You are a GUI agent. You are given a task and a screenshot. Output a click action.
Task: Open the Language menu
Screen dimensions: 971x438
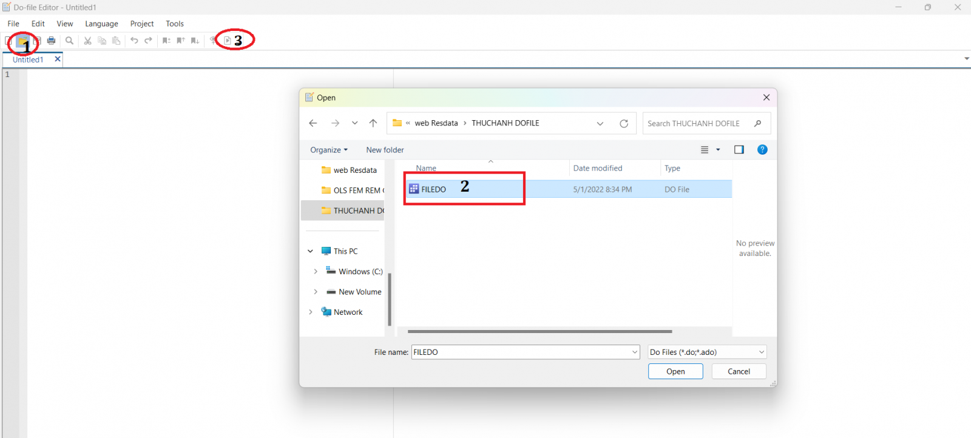[101, 24]
